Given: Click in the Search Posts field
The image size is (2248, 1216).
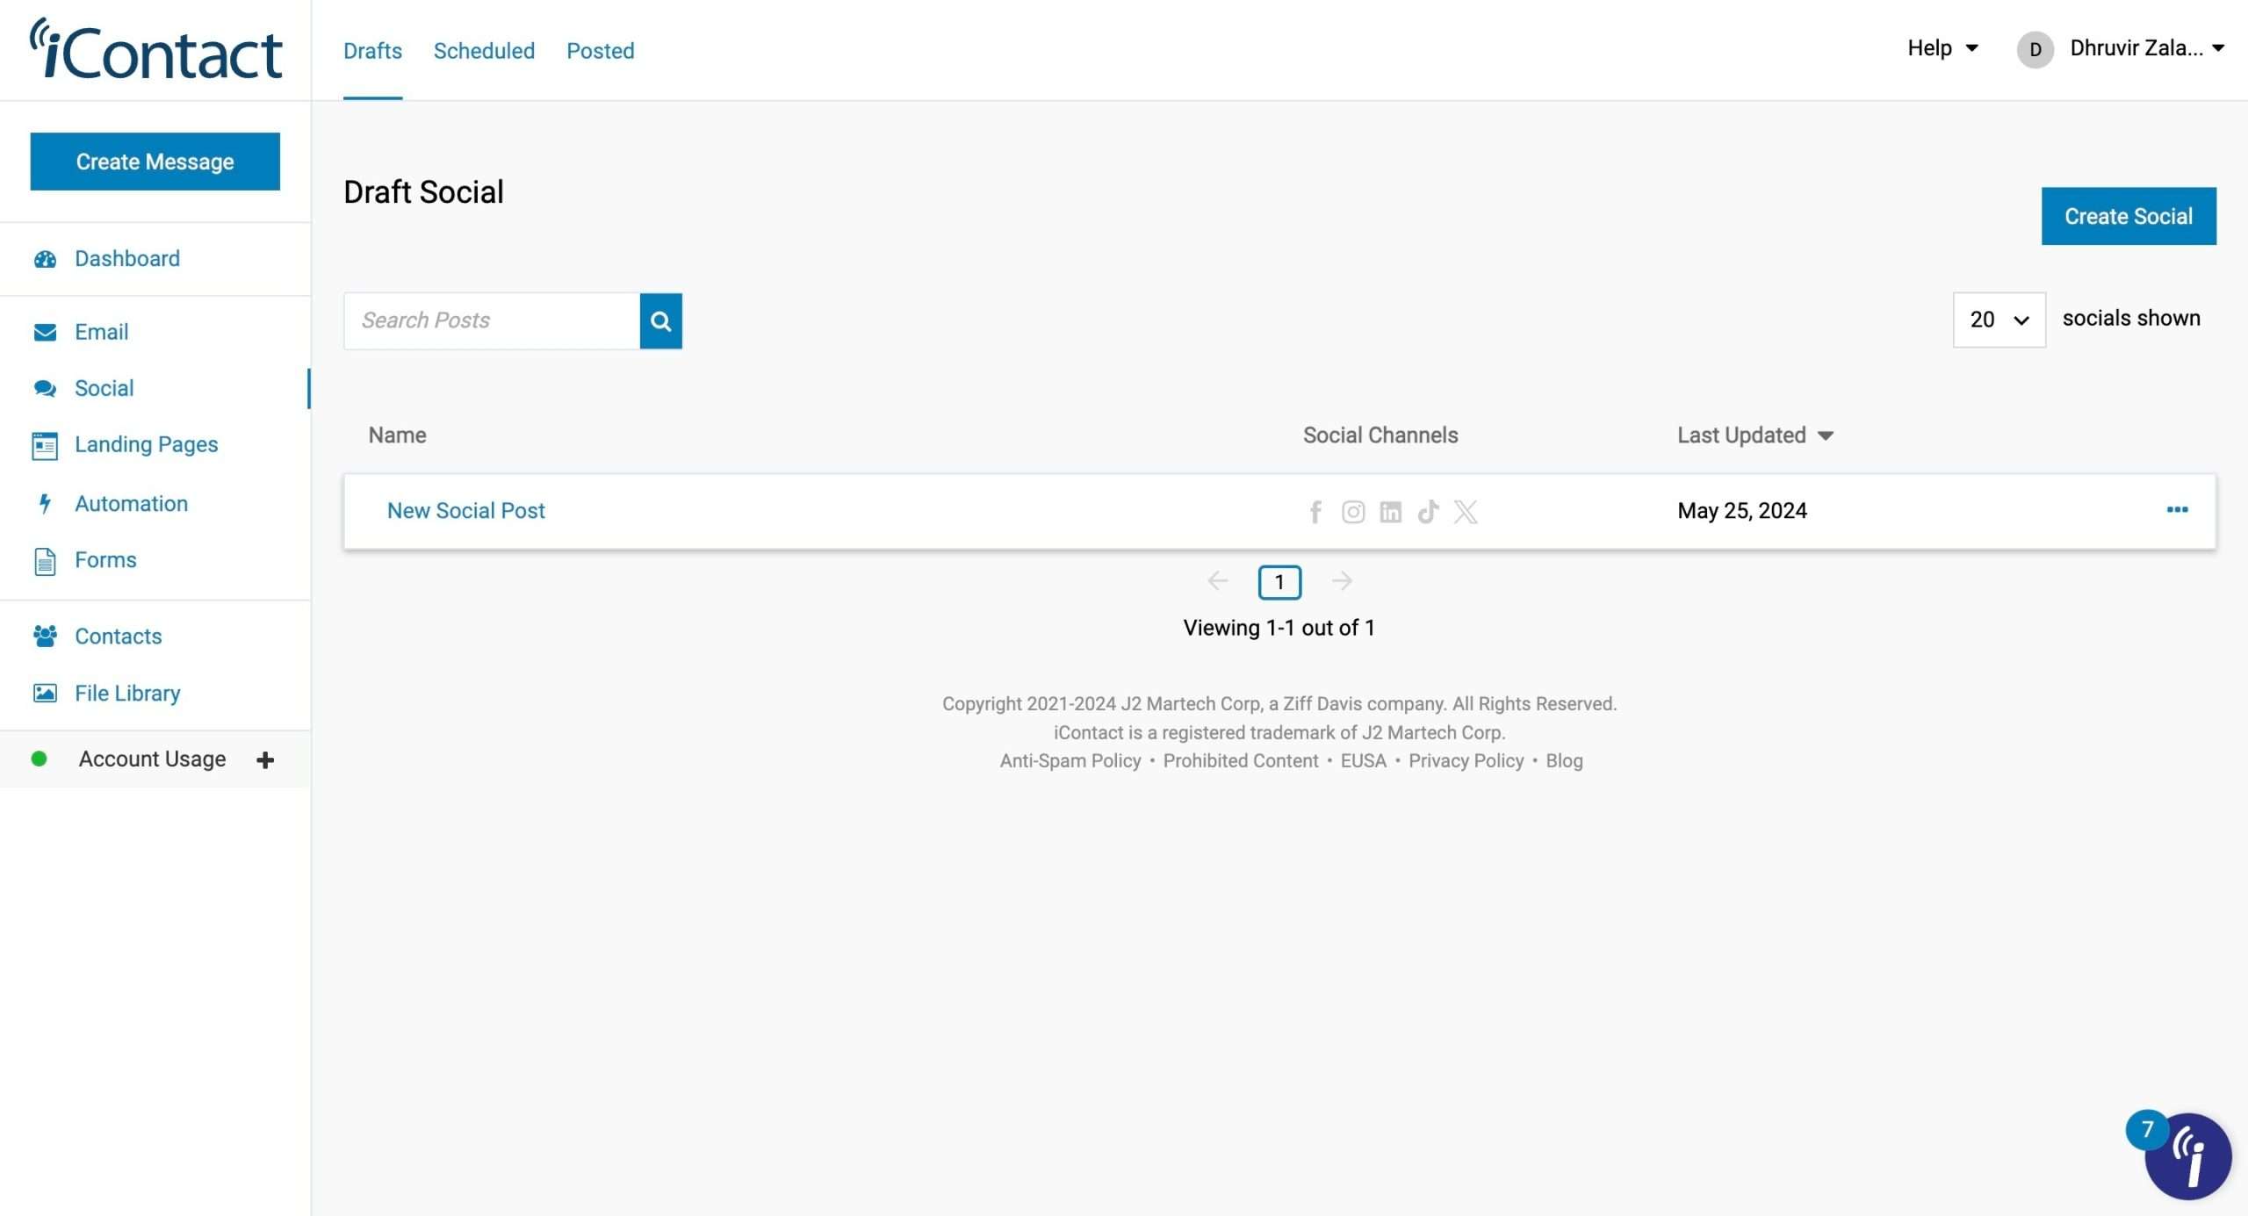Looking at the screenshot, I should click(492, 320).
